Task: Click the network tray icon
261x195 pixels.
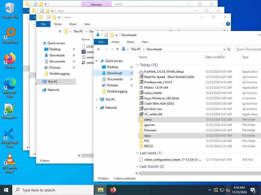Action: 222,190
